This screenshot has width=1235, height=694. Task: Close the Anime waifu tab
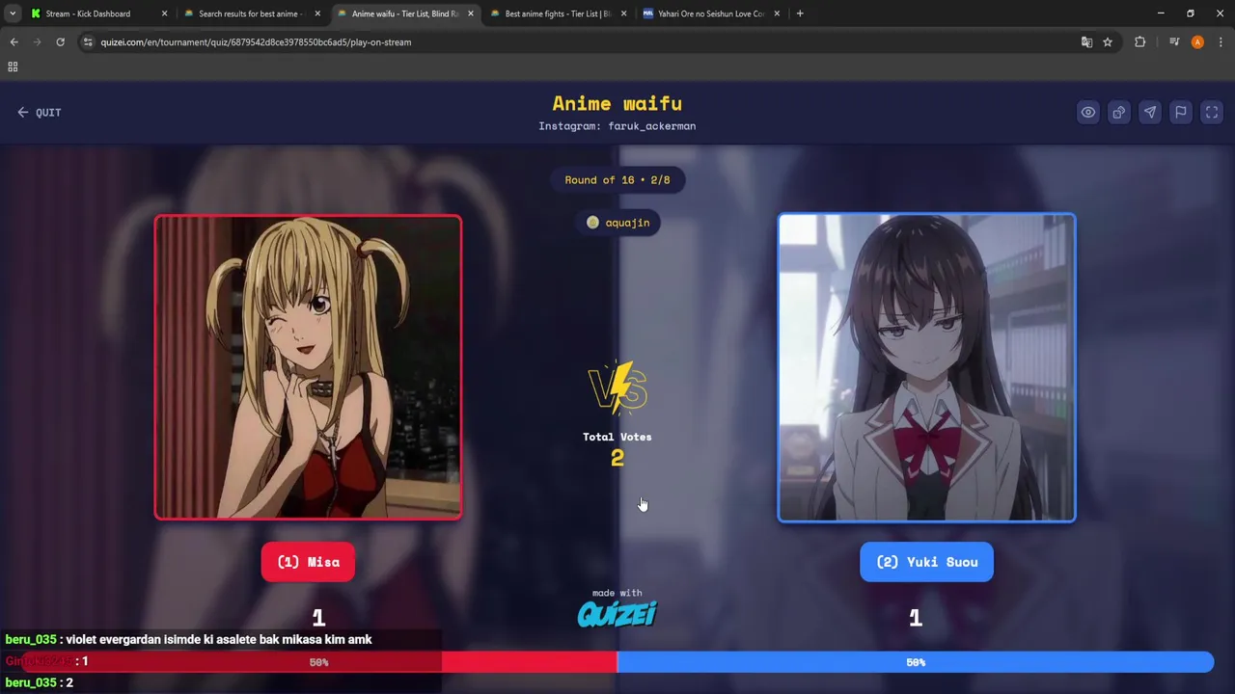[471, 13]
